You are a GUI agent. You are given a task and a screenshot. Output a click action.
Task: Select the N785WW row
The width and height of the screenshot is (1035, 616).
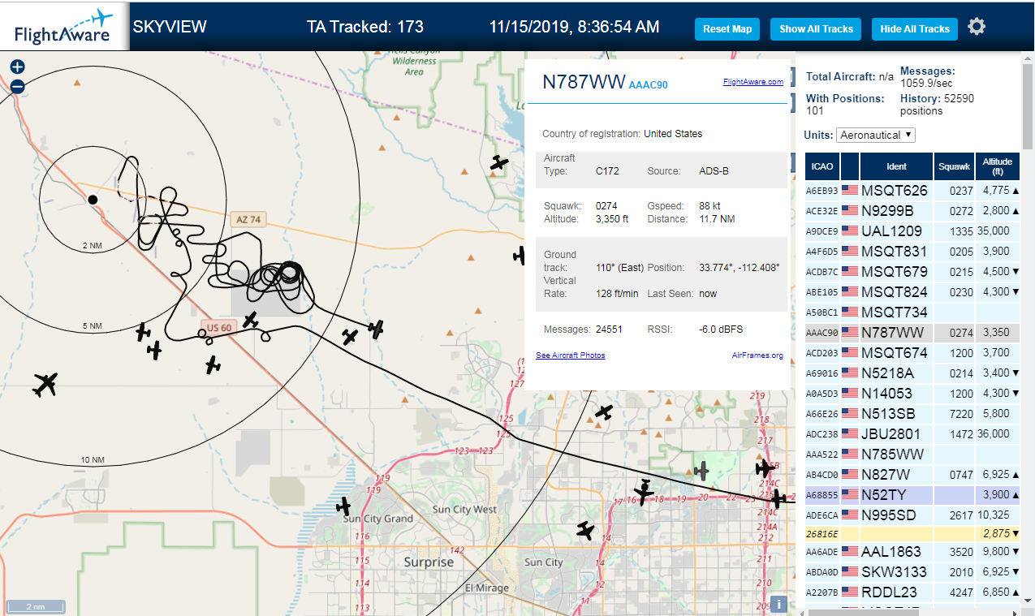point(912,454)
